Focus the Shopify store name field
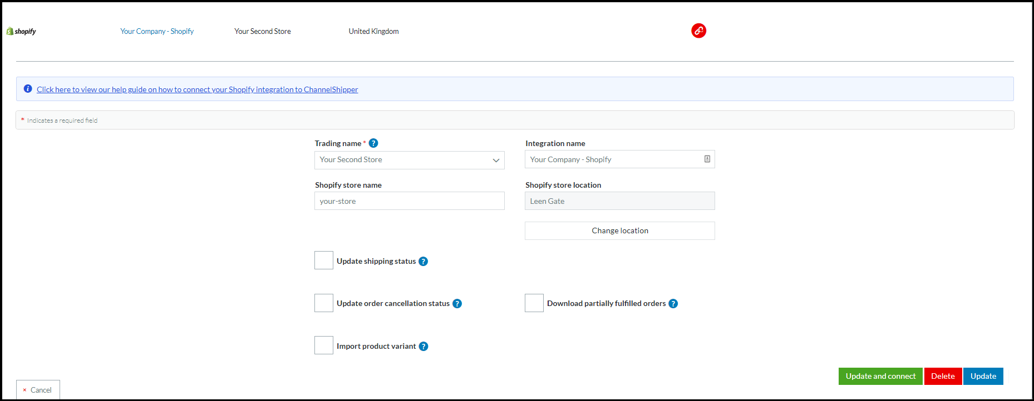1034x401 pixels. click(x=410, y=201)
